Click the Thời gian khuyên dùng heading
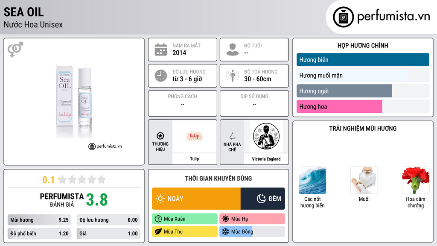 point(218,179)
